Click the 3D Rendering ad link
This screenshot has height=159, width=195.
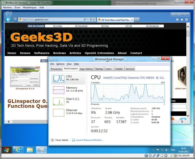tap(152, 26)
